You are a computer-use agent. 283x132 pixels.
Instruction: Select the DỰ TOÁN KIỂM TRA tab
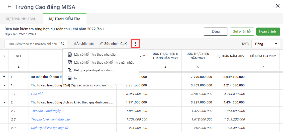64,19
